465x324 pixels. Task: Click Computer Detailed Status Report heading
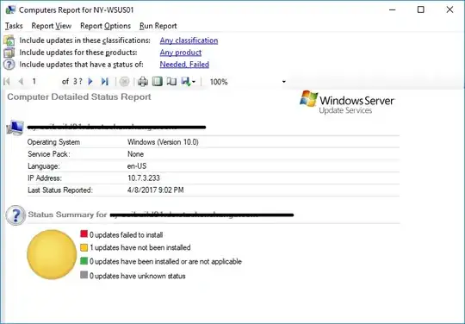click(79, 97)
